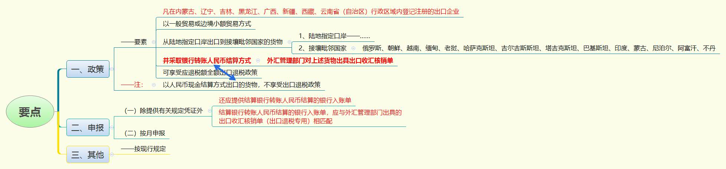
Task: Collapse the 一、政策 branch toggle
Action: (112, 69)
